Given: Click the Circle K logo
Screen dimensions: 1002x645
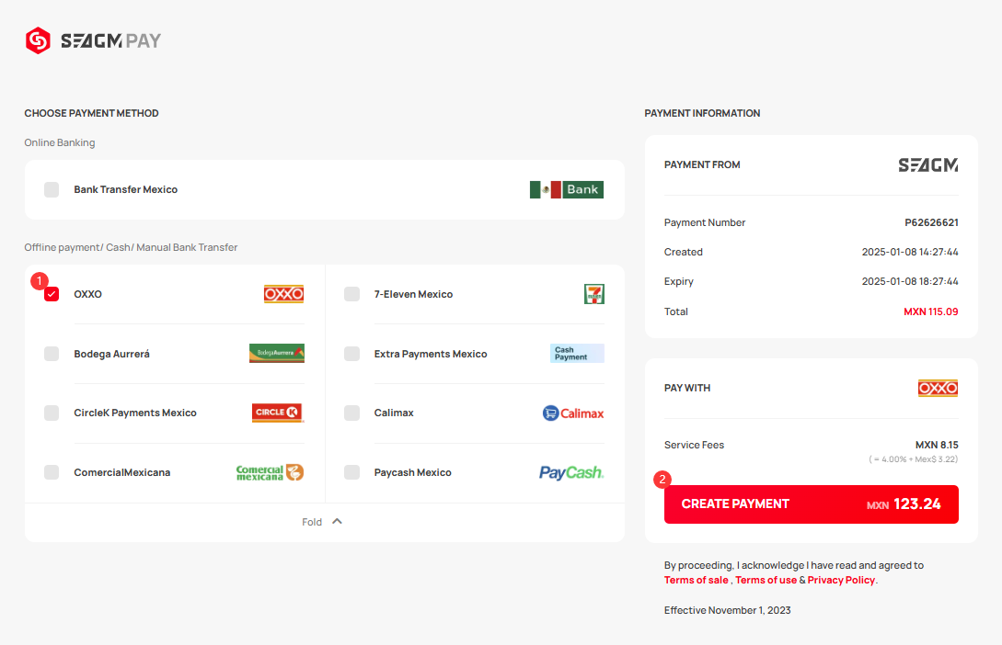Looking at the screenshot, I should coord(278,413).
